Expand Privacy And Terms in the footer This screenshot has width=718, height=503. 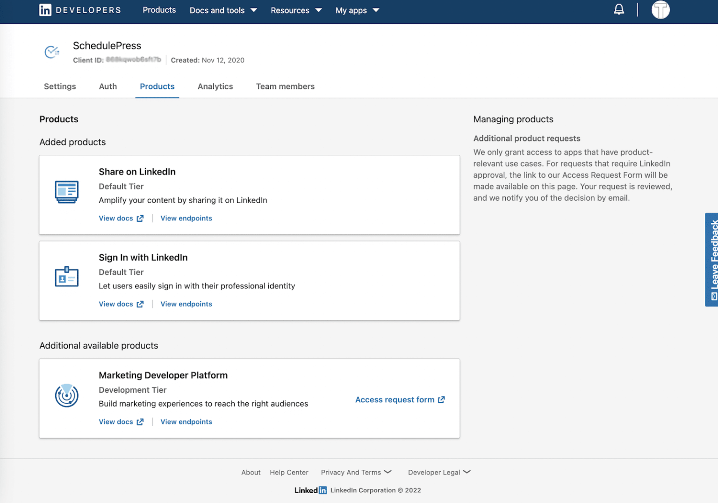point(356,472)
